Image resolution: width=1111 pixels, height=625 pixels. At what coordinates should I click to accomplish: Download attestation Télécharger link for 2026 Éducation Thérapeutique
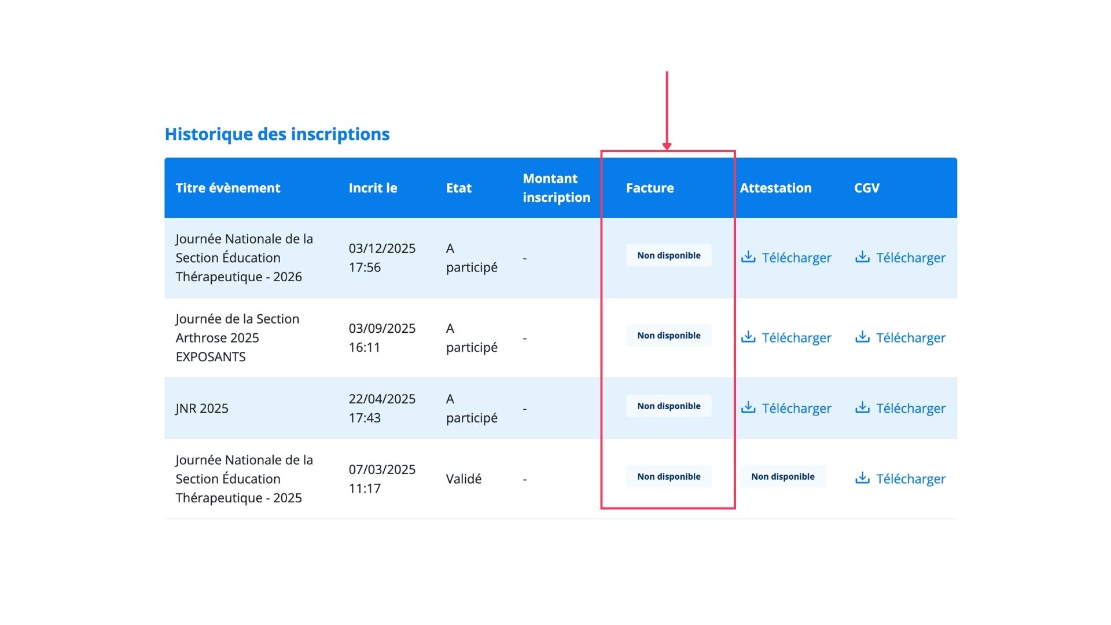click(x=796, y=258)
